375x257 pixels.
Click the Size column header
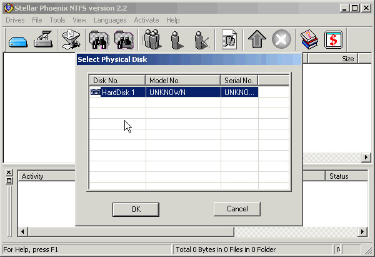pyautogui.click(x=332, y=59)
